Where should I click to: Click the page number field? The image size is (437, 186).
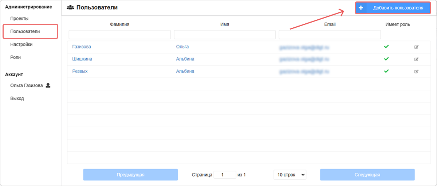click(225, 175)
